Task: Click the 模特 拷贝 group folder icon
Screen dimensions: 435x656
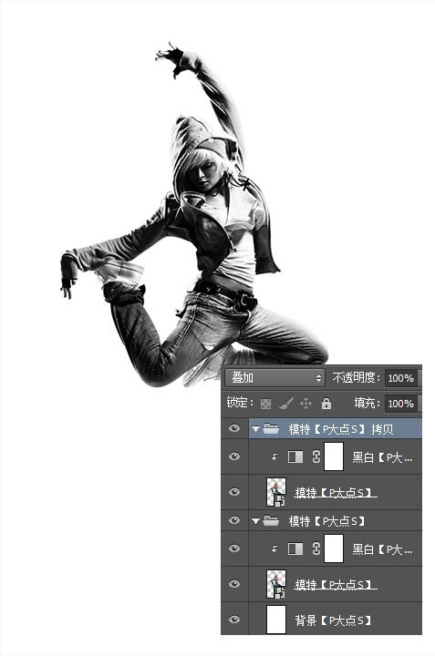Action: coord(271,429)
